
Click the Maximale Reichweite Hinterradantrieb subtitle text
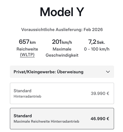point(47,121)
